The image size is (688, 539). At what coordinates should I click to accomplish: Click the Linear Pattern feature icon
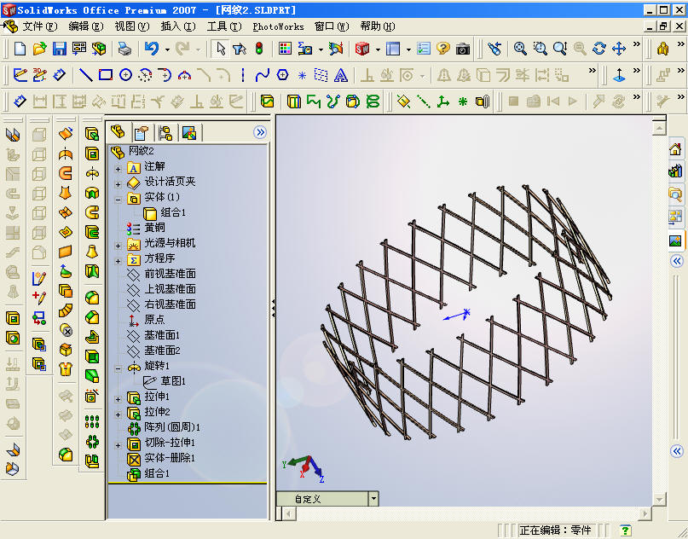coord(92,422)
